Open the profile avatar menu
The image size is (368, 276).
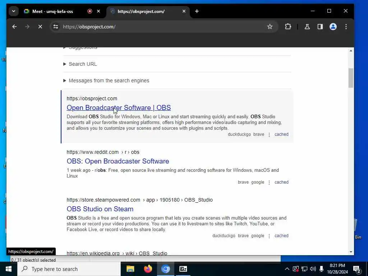pyautogui.click(x=333, y=27)
